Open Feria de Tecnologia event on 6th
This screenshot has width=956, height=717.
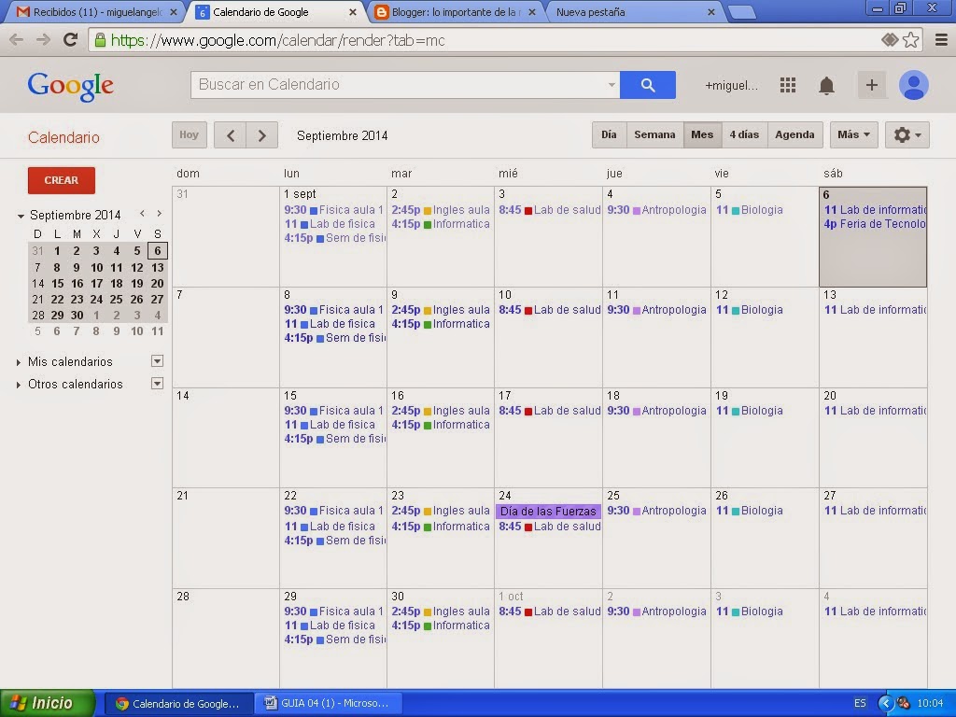click(874, 224)
